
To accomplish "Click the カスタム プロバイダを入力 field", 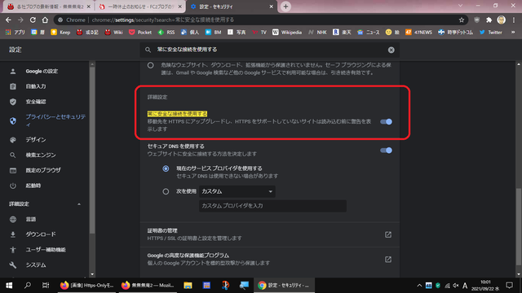I will 272,206.
